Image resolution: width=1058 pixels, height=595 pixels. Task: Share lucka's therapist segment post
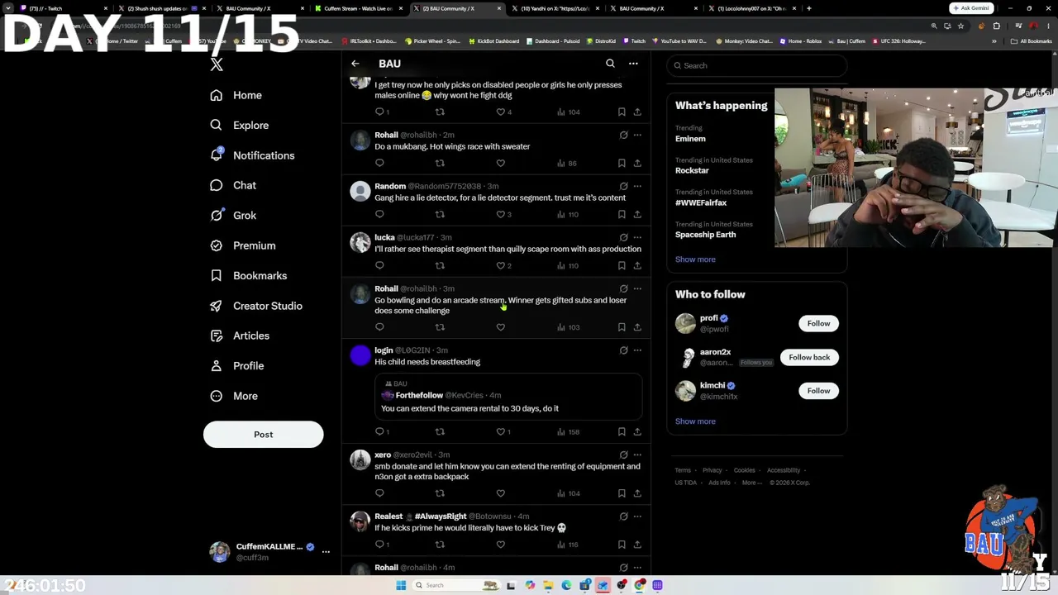637,266
